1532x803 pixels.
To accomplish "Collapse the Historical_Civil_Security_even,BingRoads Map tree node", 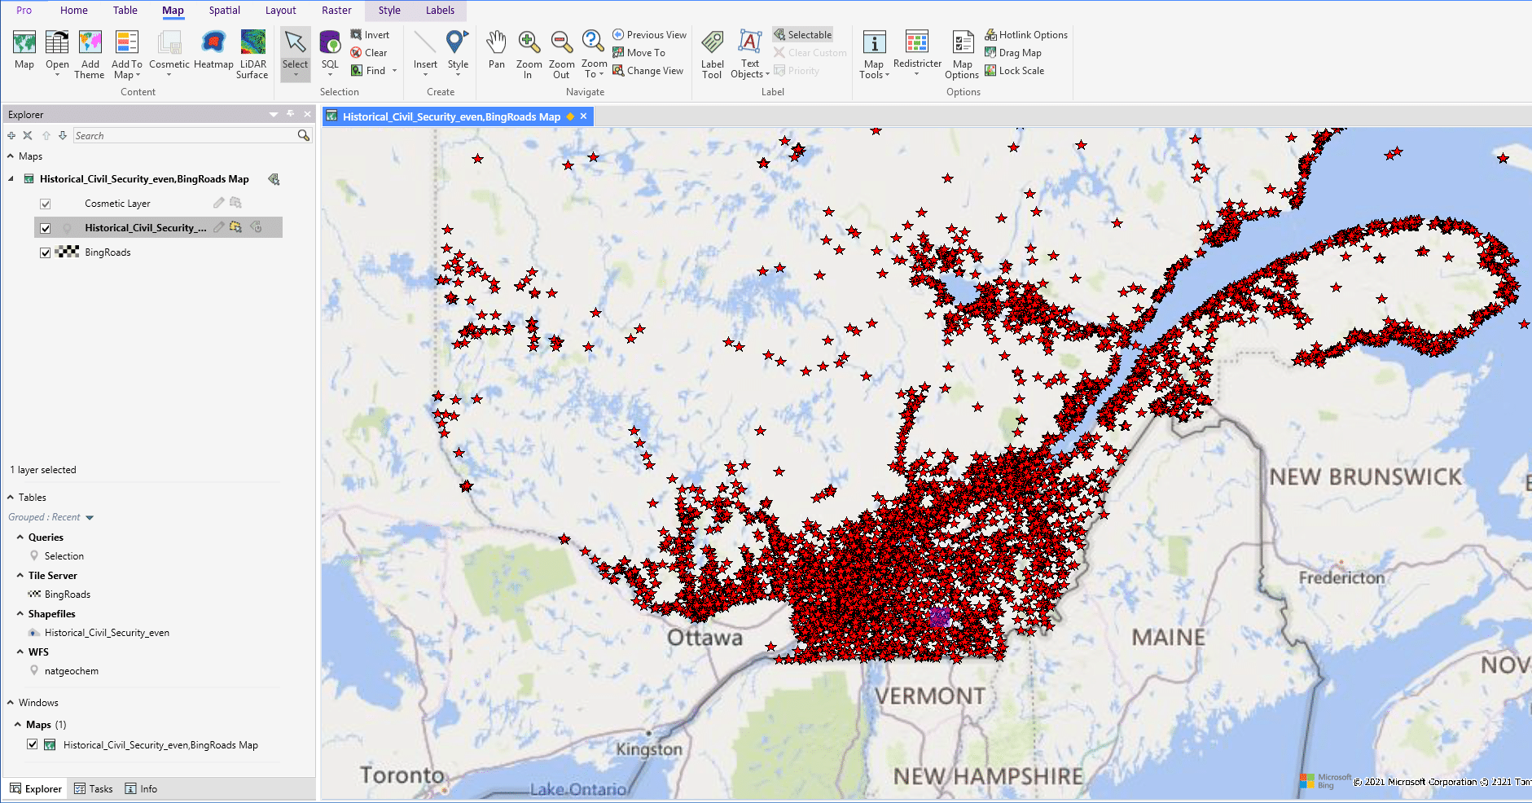I will [x=11, y=178].
